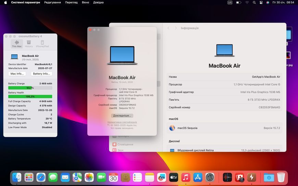
Task: Open Calendar showing 30 in the Dock
Action: pyautogui.click(x=113, y=177)
